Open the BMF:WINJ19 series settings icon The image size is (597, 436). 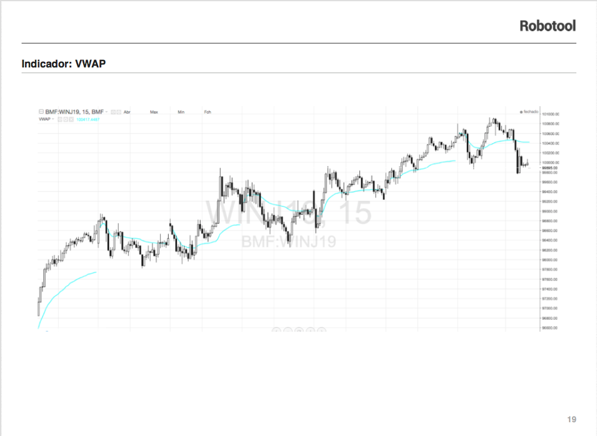click(x=119, y=112)
